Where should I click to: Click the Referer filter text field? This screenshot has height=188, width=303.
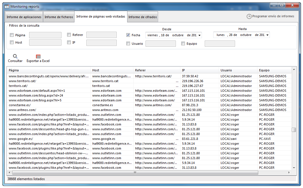[x=101, y=35]
